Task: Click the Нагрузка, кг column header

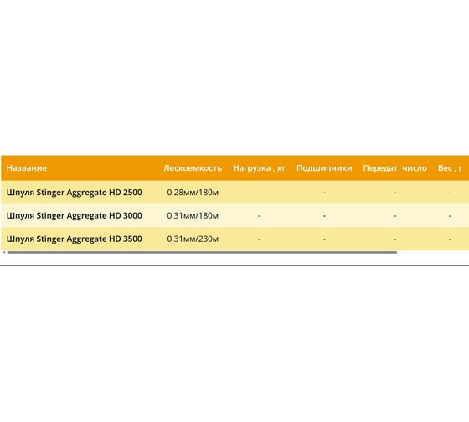Action: tap(259, 168)
